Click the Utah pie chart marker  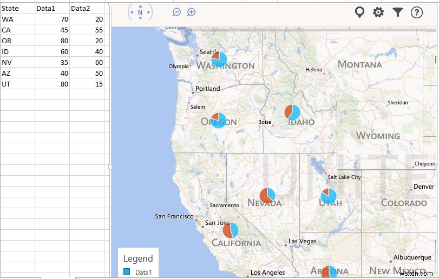point(328,196)
